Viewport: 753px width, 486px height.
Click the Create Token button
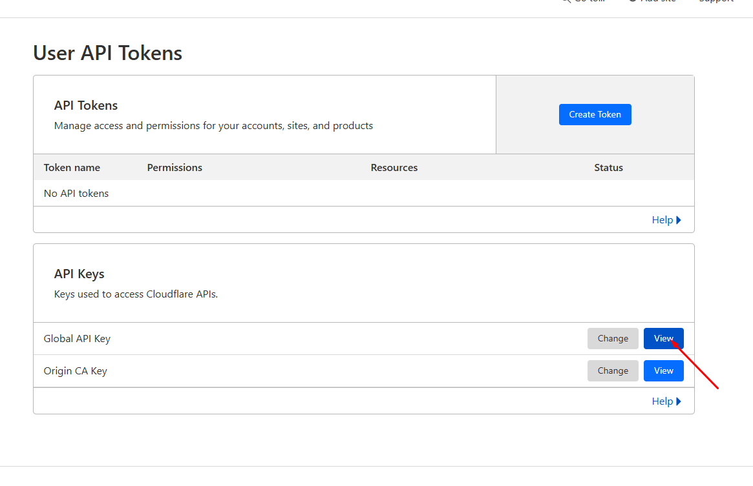[x=595, y=115]
